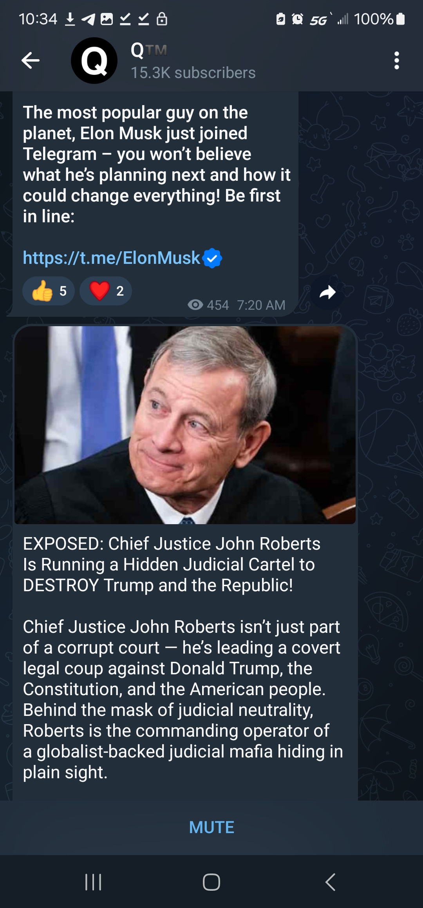Tap the Android home button
Viewport: 423px width, 908px height.
211,882
